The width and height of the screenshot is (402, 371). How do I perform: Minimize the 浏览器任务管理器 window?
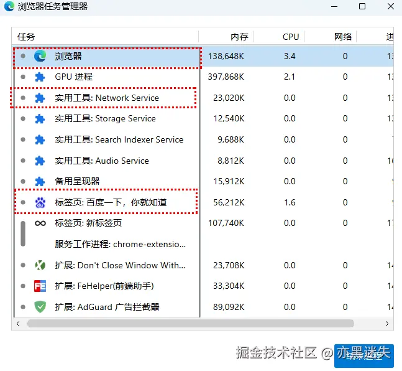334,6
